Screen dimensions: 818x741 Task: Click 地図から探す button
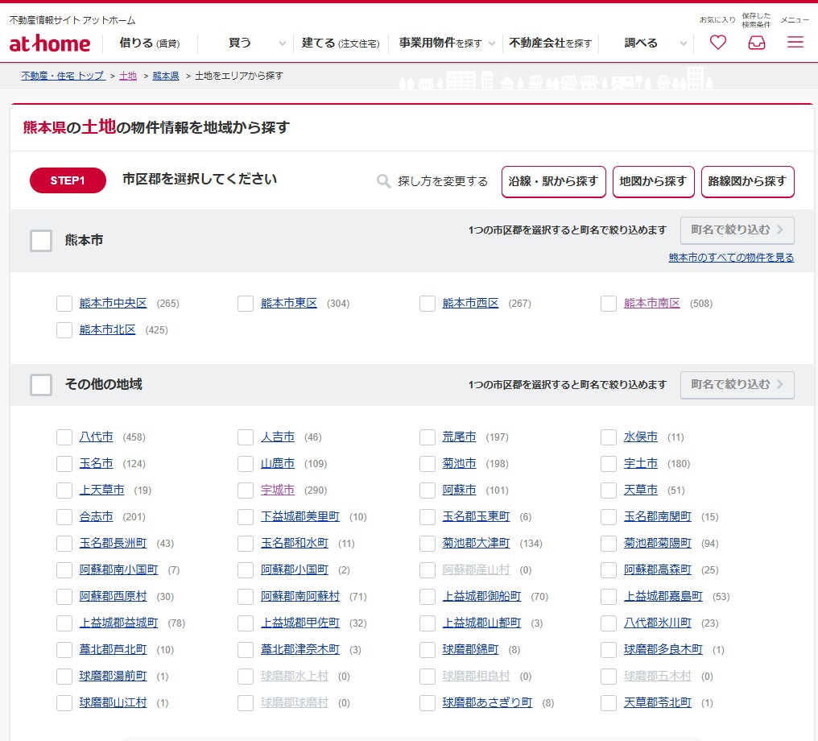652,181
